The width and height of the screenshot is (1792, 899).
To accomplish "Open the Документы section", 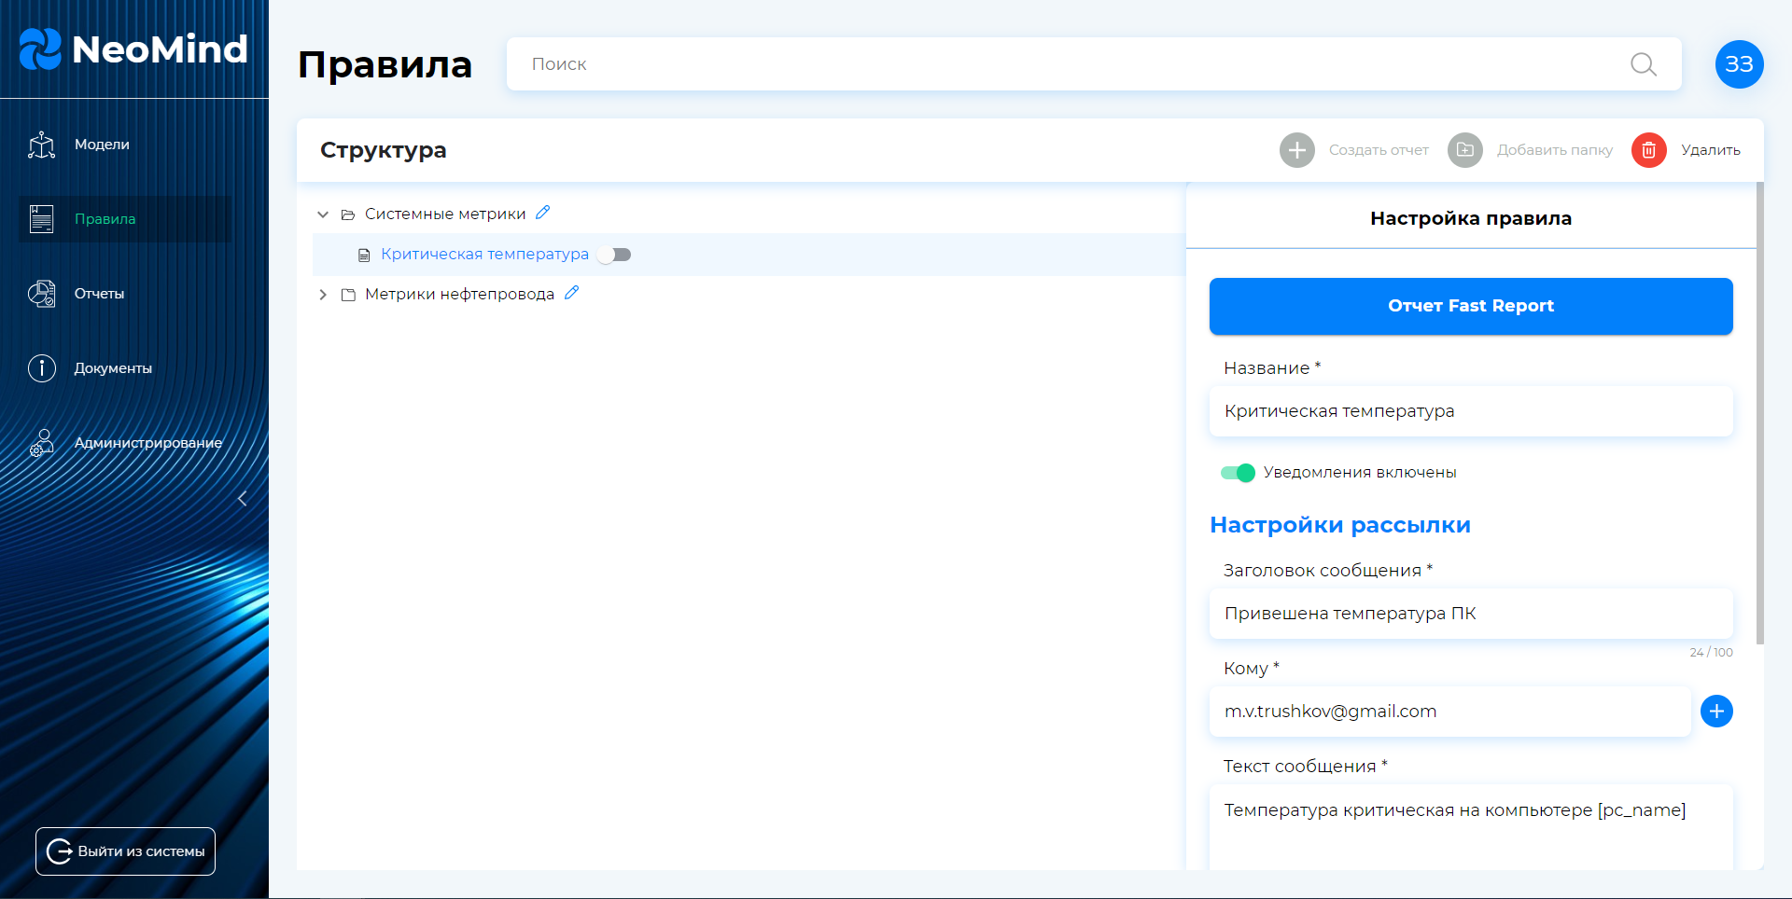I will pos(125,368).
